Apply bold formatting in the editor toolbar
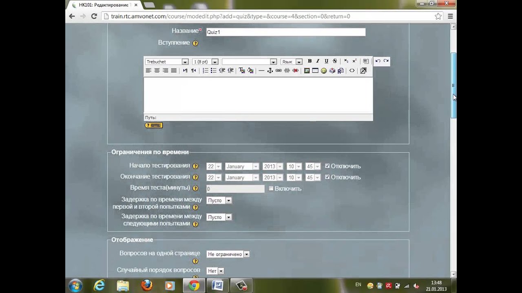 (x=310, y=61)
